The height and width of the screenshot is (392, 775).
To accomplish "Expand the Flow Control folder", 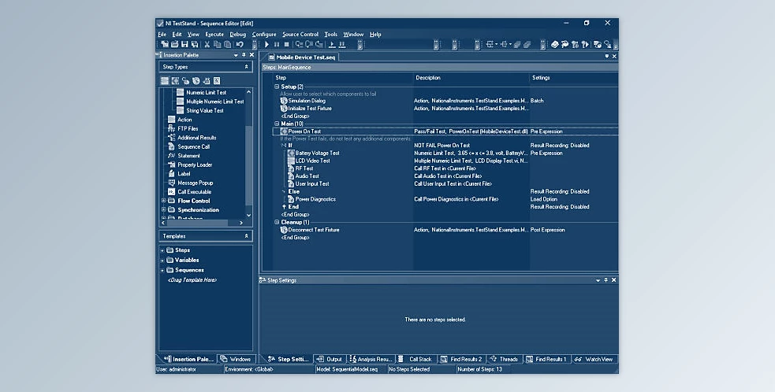I will click(x=163, y=201).
